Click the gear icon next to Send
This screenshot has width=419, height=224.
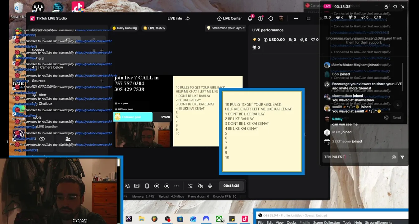tap(386, 118)
